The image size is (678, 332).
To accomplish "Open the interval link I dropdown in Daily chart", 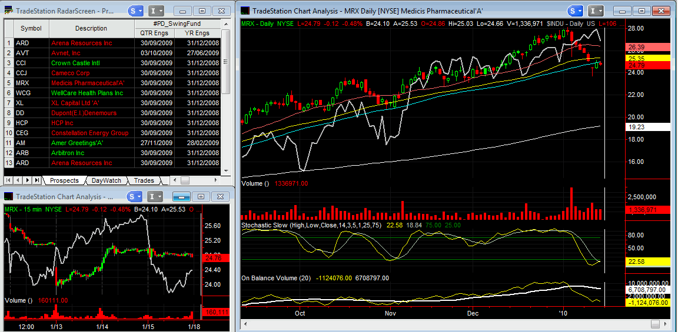I will coord(596,11).
